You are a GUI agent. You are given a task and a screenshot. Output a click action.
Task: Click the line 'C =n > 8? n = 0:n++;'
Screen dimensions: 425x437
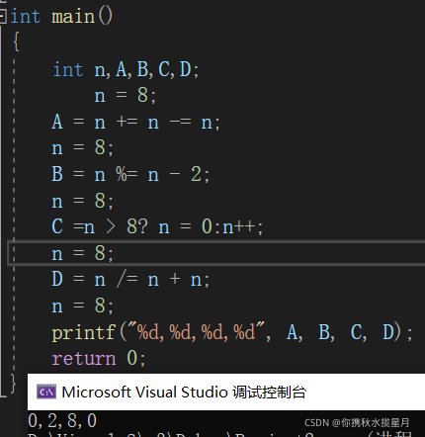[x=157, y=226]
